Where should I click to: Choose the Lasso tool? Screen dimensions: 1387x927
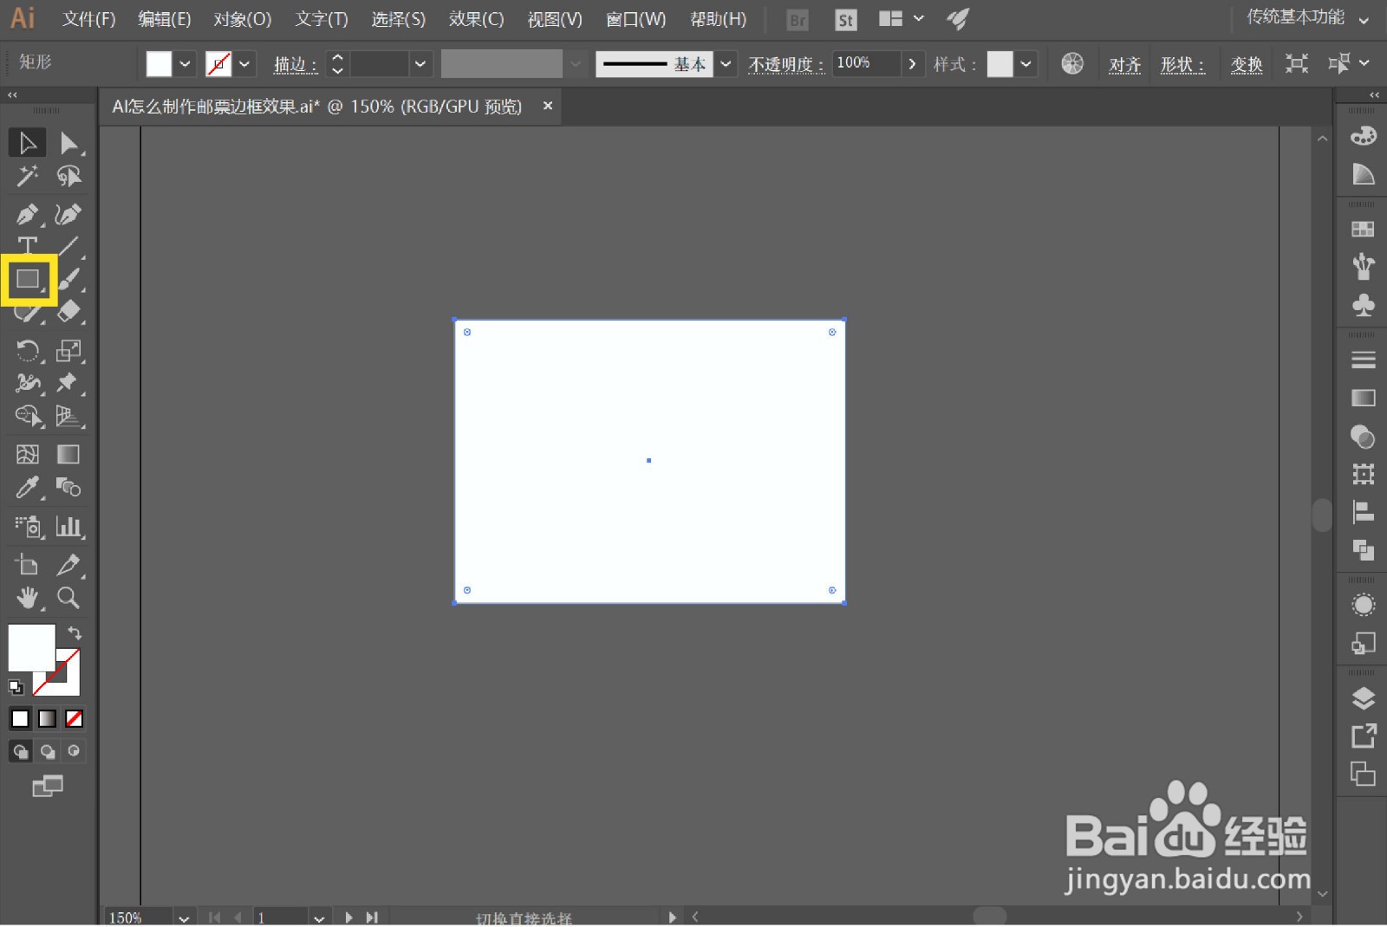coord(68,176)
